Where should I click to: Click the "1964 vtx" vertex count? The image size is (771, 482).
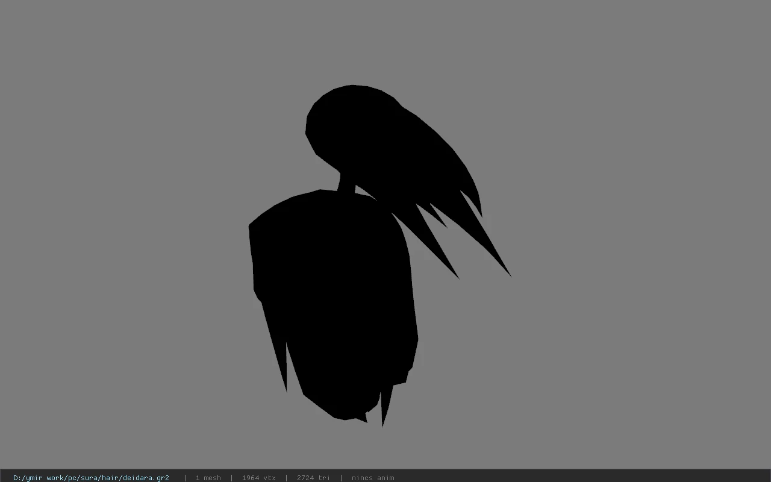click(x=259, y=478)
